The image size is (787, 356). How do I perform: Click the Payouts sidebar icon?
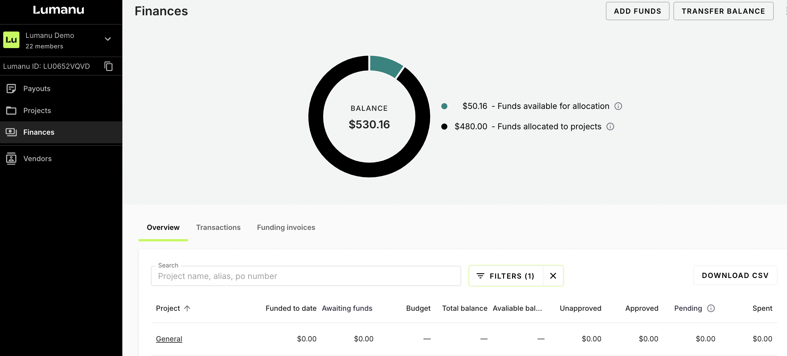(11, 89)
